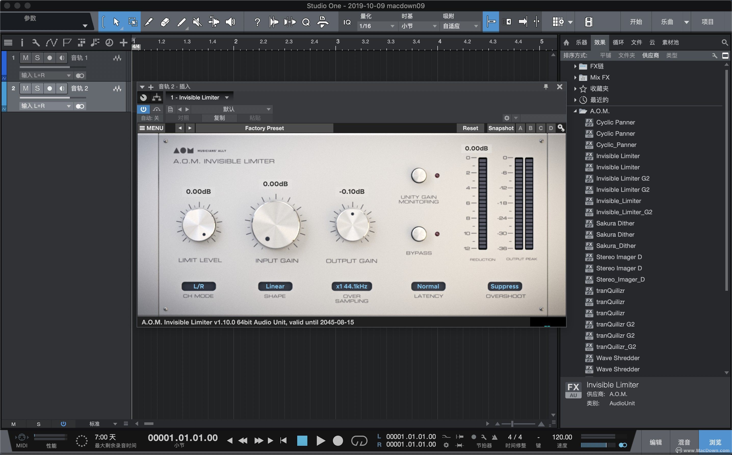Image resolution: width=732 pixels, height=455 pixels.
Task: Toggle the plugin power activate button
Action: click(x=143, y=109)
